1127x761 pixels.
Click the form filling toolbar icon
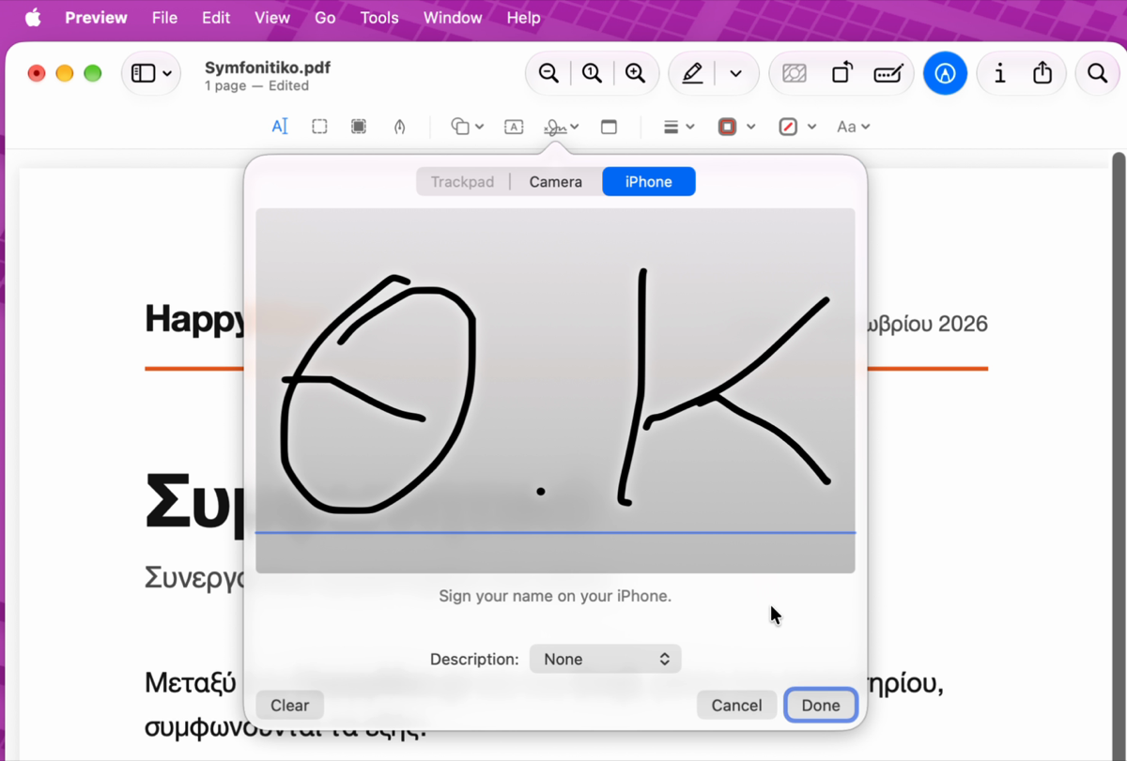[888, 73]
